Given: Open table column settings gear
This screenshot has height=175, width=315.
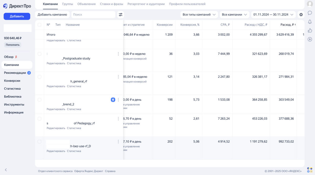Looking at the screenshot, I should pos(301,15).
